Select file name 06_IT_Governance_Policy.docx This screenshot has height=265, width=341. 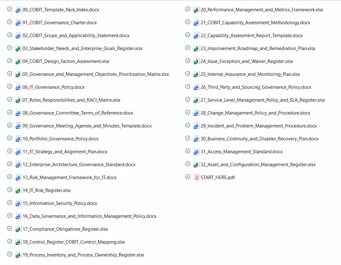53,87
